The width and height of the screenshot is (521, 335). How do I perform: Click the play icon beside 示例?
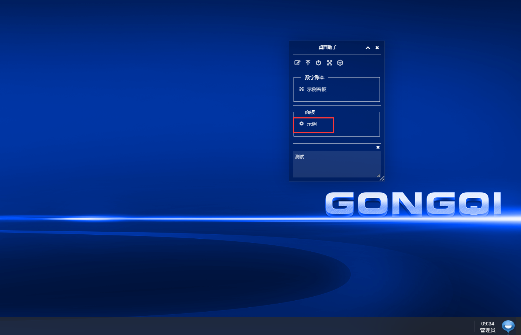coord(301,124)
